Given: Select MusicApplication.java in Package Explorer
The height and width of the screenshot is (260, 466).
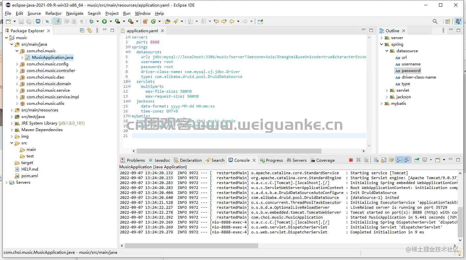Looking at the screenshot, I should pos(52,58).
